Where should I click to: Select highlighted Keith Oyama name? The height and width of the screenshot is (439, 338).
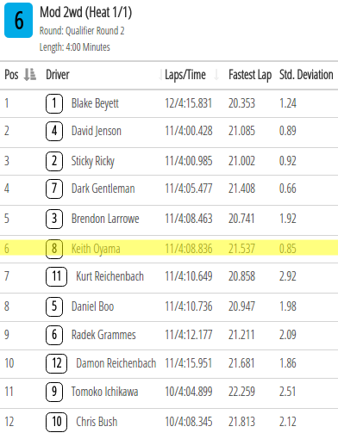[96, 249]
